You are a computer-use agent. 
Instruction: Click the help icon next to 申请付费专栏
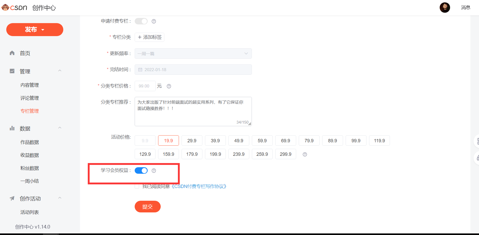click(x=154, y=21)
